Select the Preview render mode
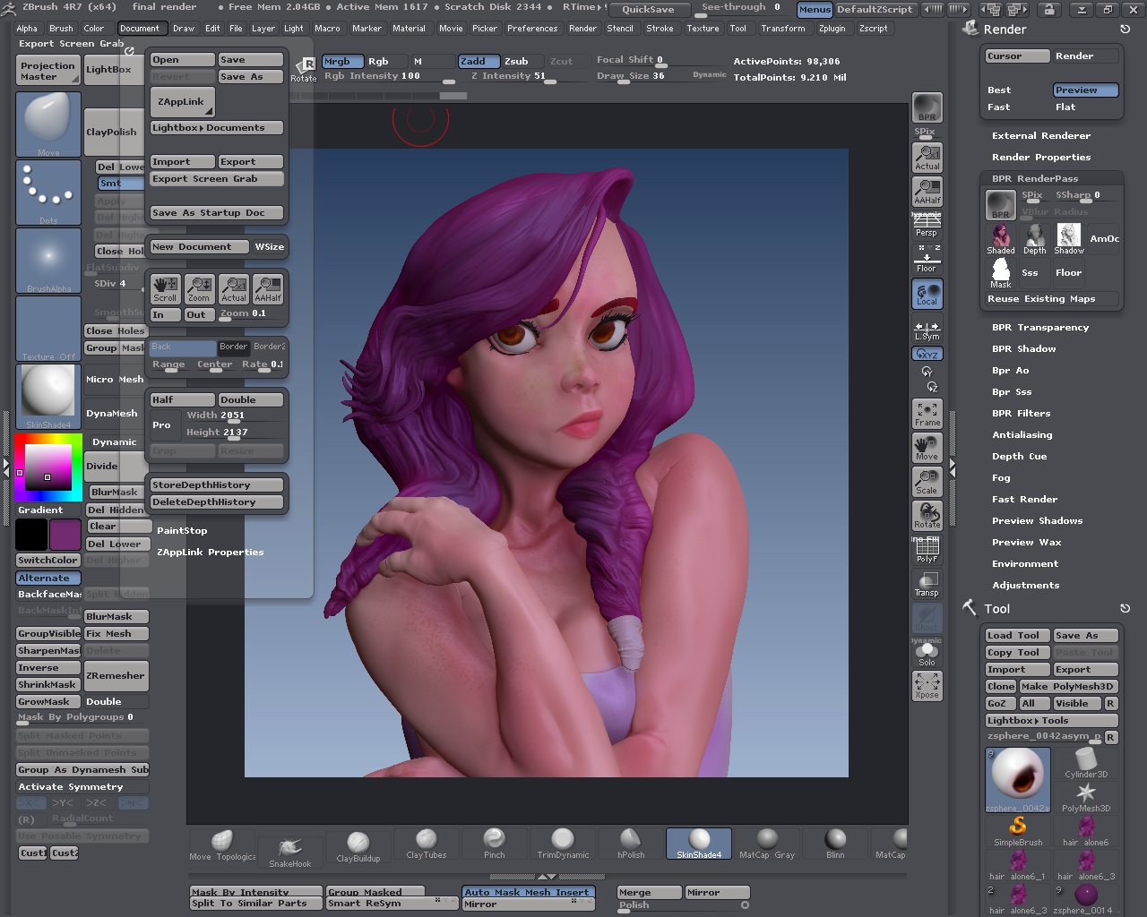This screenshot has width=1147, height=917. point(1085,90)
